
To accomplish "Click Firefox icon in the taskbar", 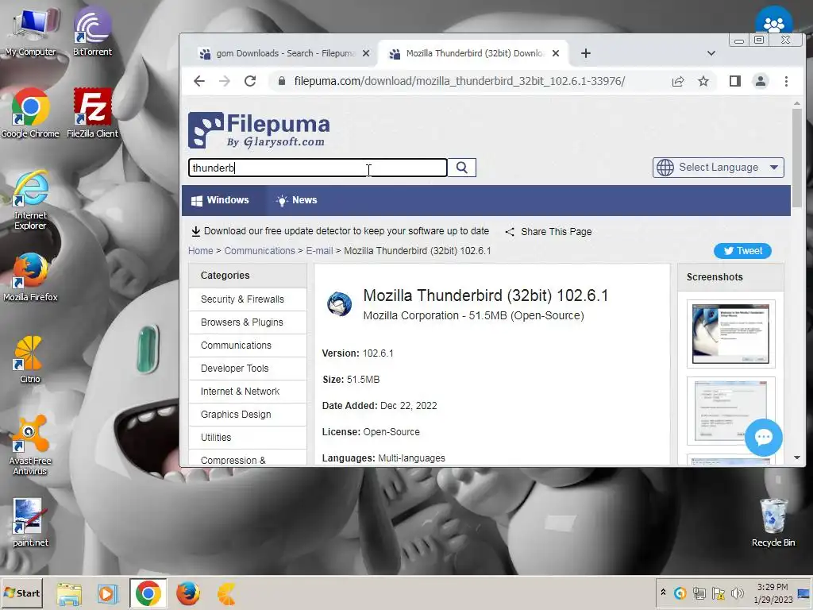I will pyautogui.click(x=187, y=593).
